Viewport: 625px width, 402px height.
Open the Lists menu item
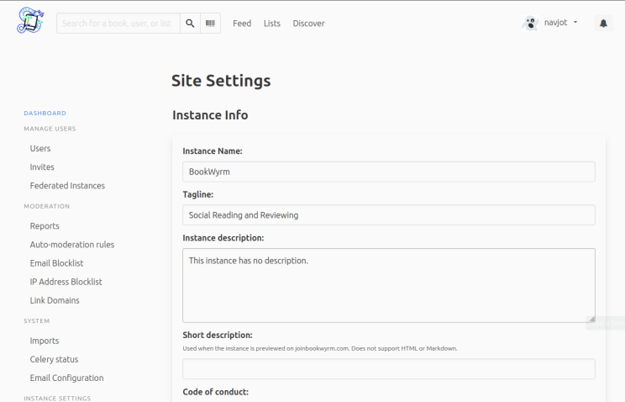272,24
